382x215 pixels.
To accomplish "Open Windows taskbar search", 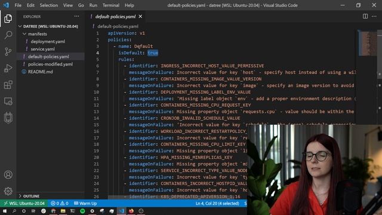I will coord(14,211).
